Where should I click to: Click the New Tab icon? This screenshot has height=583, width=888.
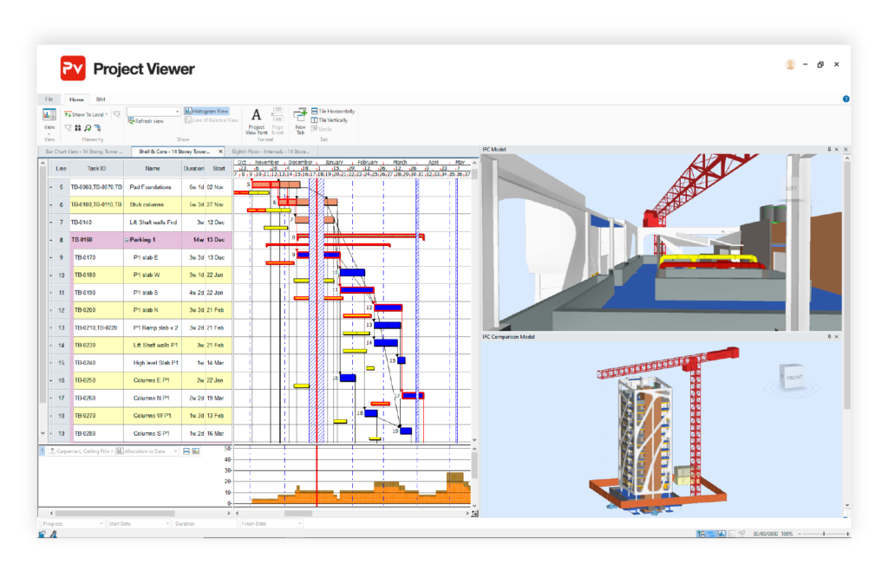(300, 115)
